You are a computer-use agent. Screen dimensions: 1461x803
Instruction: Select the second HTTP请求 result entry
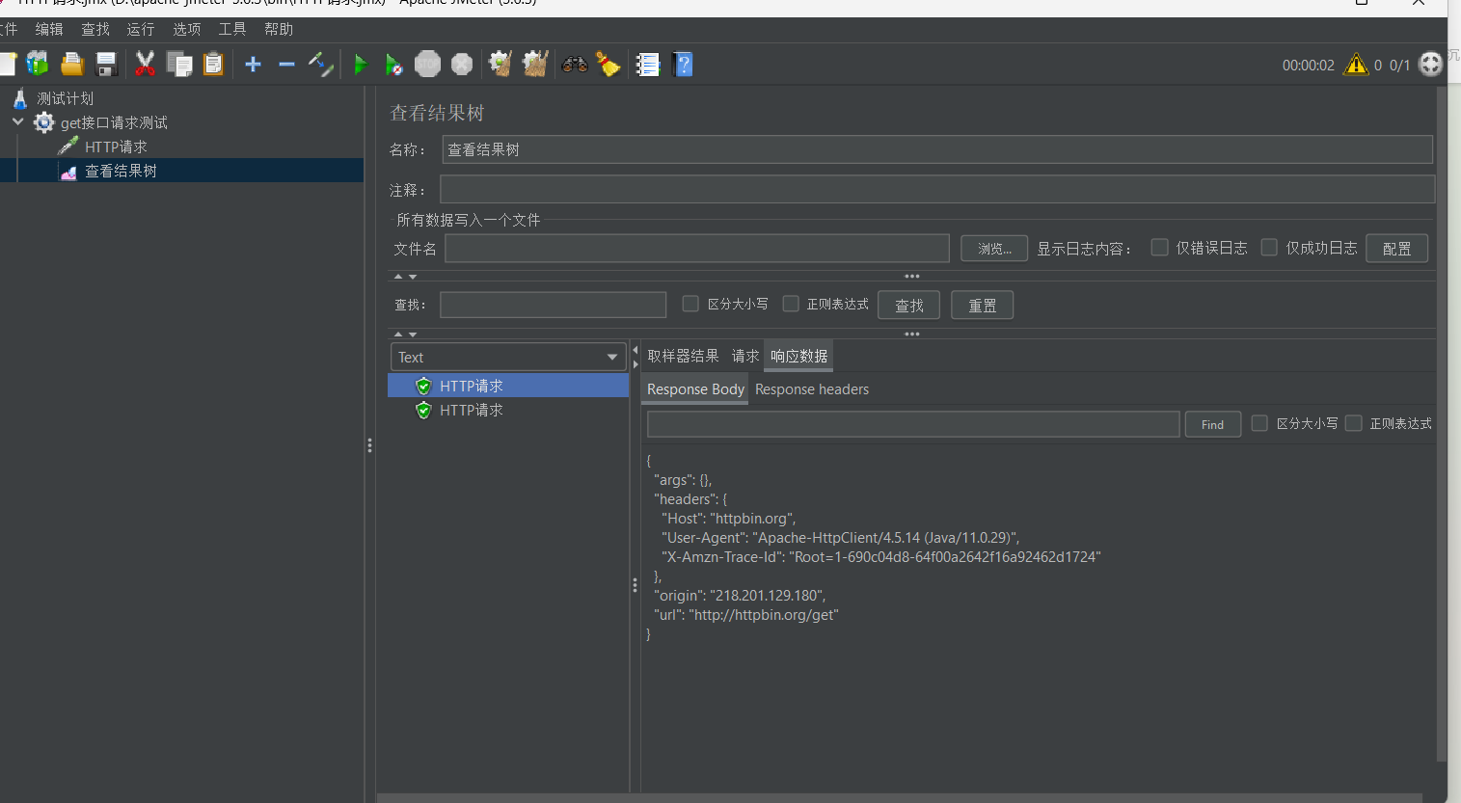coord(508,410)
